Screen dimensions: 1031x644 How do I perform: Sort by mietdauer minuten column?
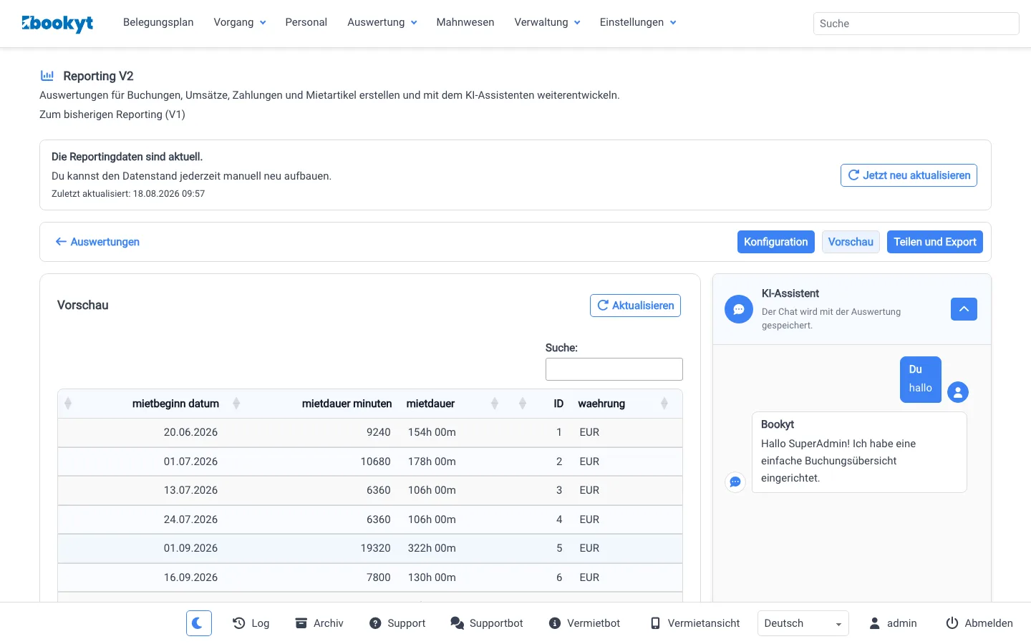point(347,404)
